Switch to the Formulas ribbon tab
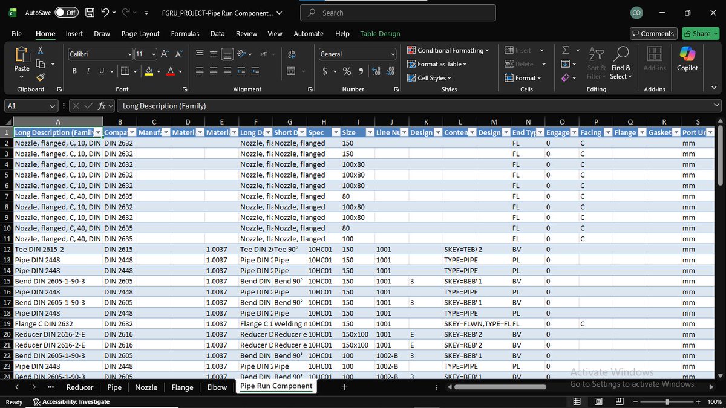The width and height of the screenshot is (726, 408). (185, 34)
